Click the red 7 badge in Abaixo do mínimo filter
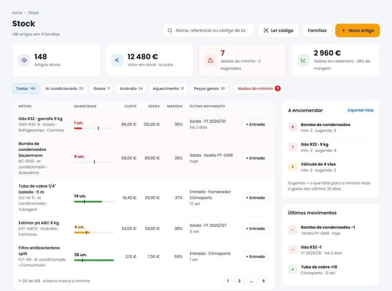The width and height of the screenshot is (392, 291). point(277,89)
